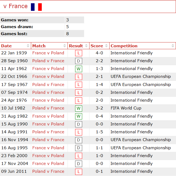
Task: Open France v Poland 1939 match link
Action: point(48,53)
